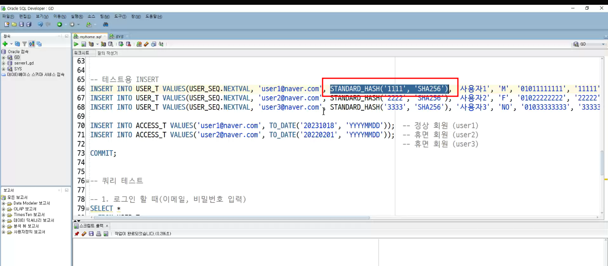The height and width of the screenshot is (266, 608).
Task: Collapse code fold marker at line 79
Action: 87,208
